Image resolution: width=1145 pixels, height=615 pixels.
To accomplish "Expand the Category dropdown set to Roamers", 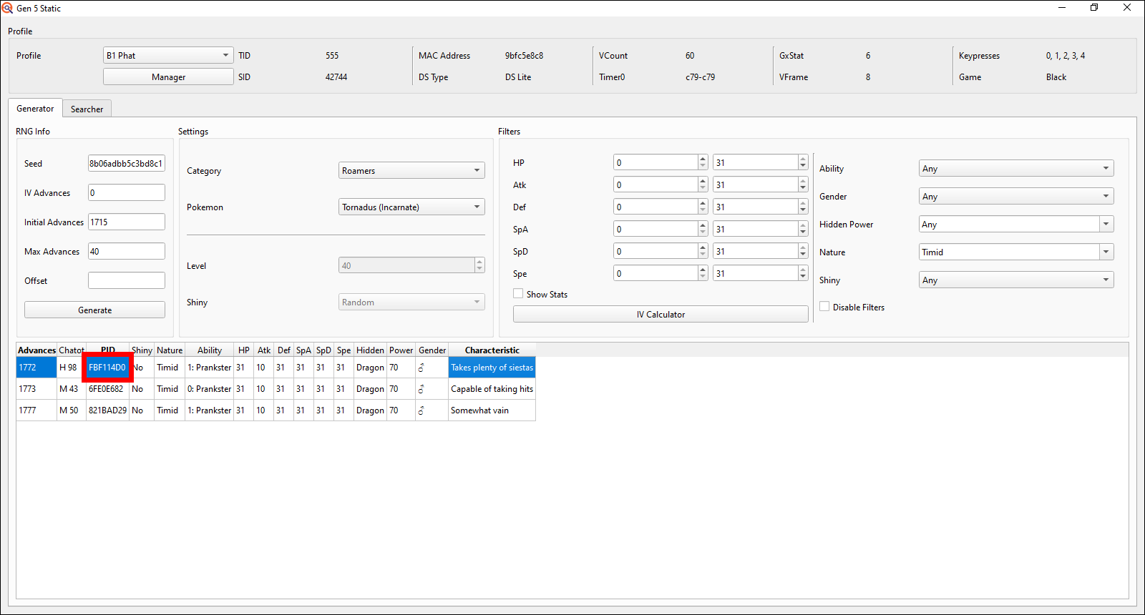I will 411,170.
